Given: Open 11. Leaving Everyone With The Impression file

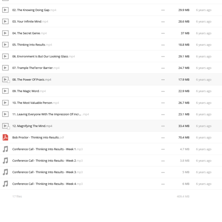Looking at the screenshot, I should point(51,114).
